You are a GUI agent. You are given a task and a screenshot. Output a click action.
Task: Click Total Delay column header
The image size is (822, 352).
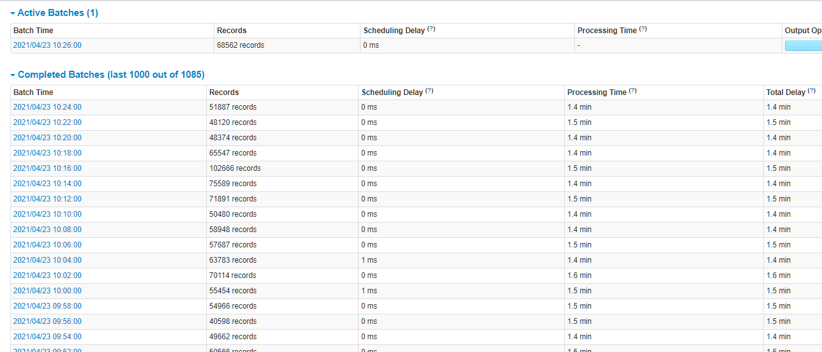(786, 92)
